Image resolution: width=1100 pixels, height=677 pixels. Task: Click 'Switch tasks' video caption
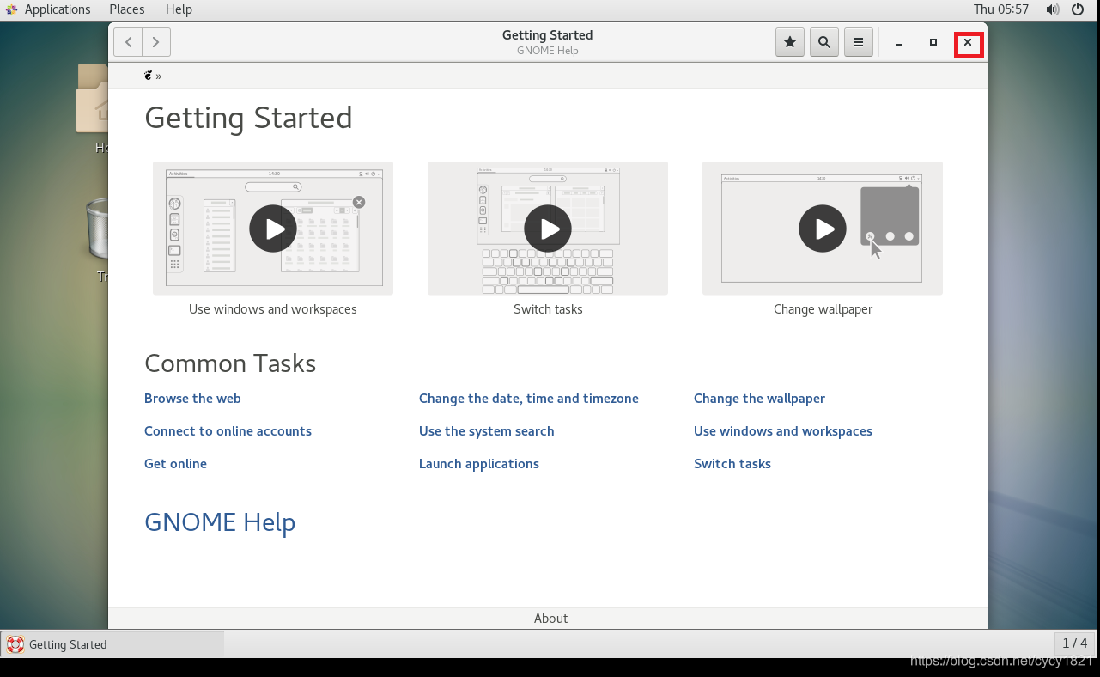pyautogui.click(x=548, y=309)
